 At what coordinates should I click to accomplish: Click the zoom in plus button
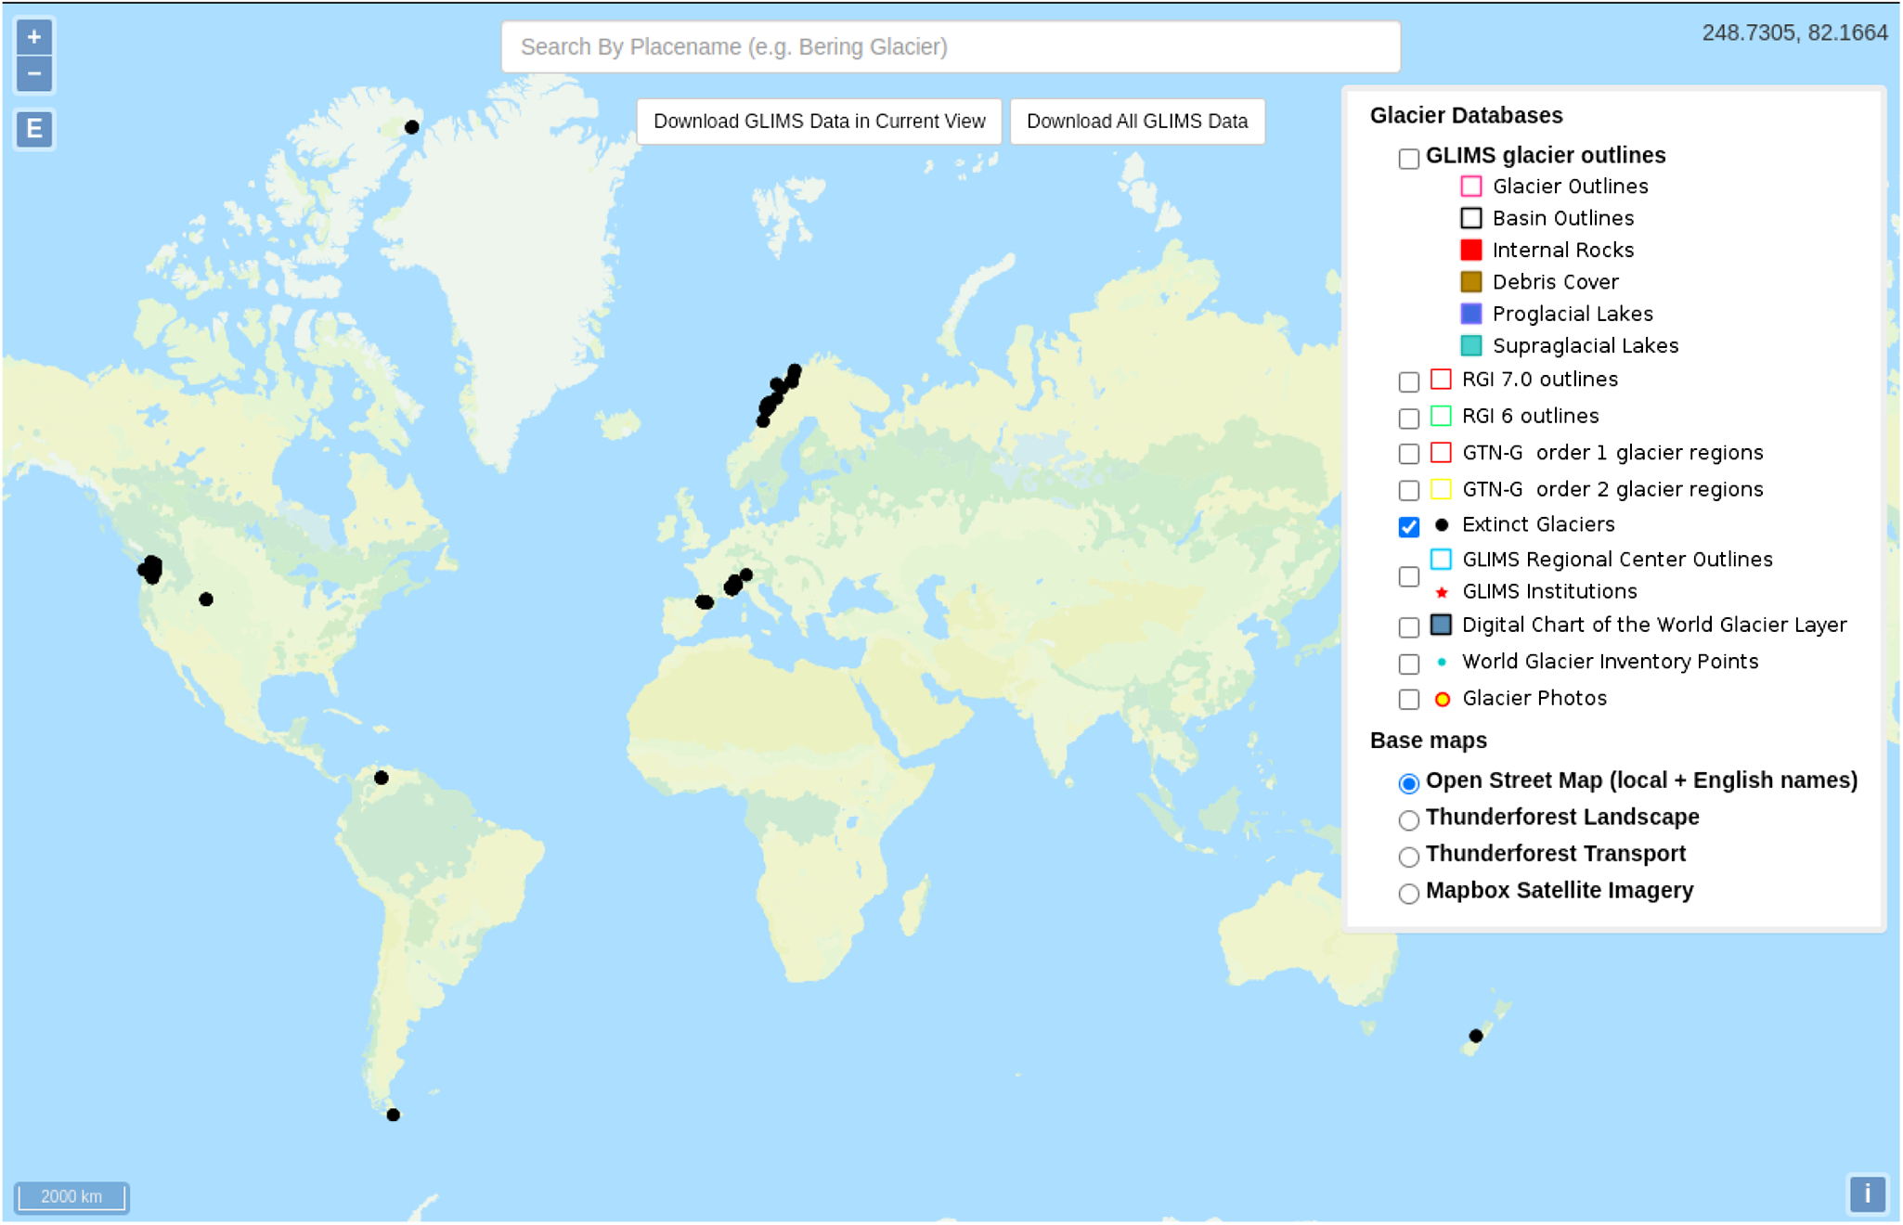[34, 37]
